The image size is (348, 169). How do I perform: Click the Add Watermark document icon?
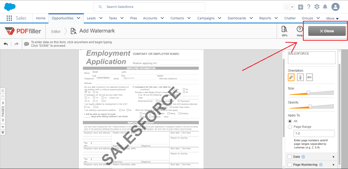click(73, 31)
